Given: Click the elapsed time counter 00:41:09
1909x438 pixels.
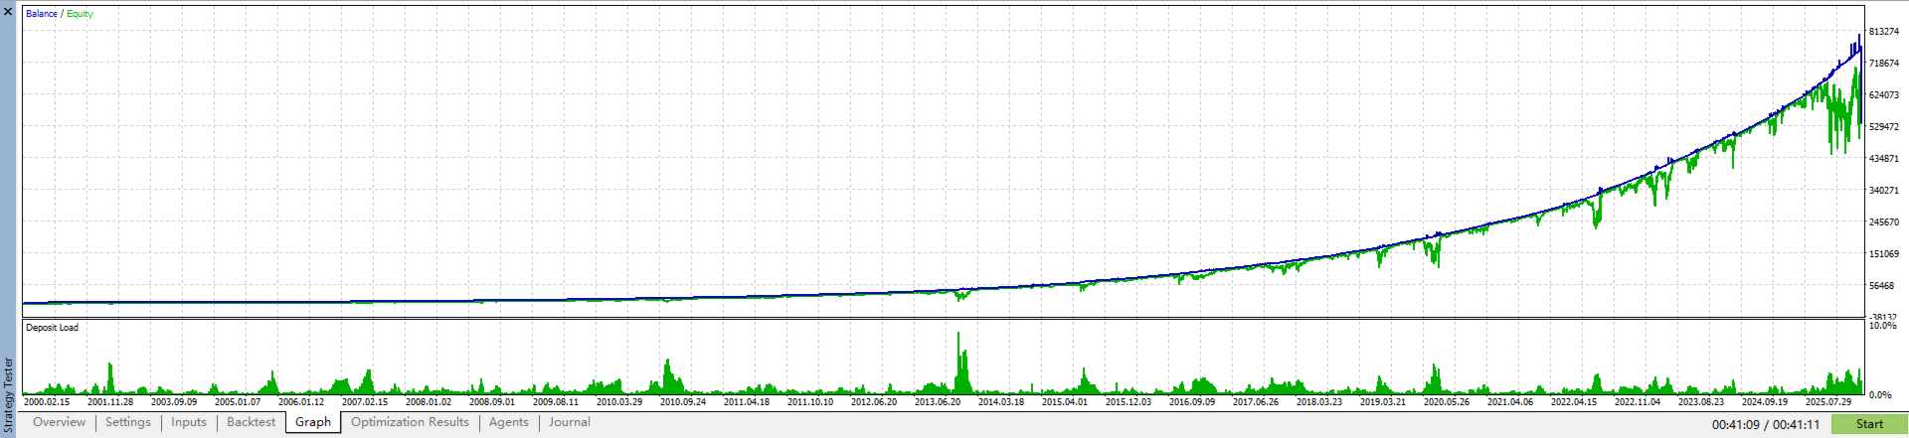Looking at the screenshot, I should coord(1735,425).
